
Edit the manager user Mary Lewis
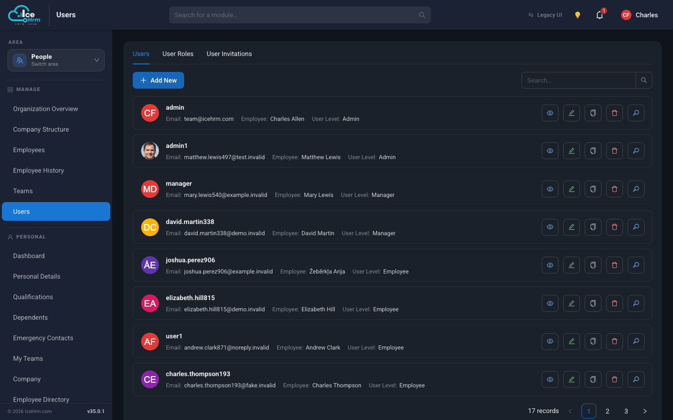(572, 189)
